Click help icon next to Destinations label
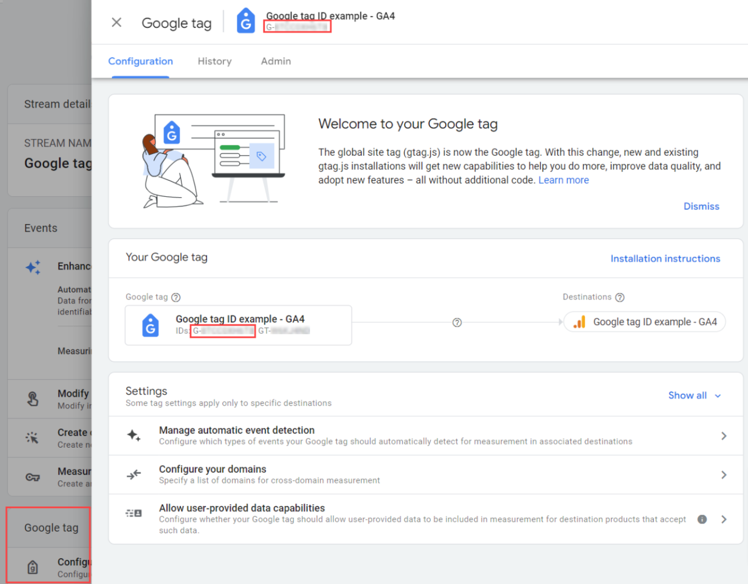 620,297
